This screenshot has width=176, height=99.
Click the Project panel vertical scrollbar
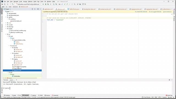point(41,31)
